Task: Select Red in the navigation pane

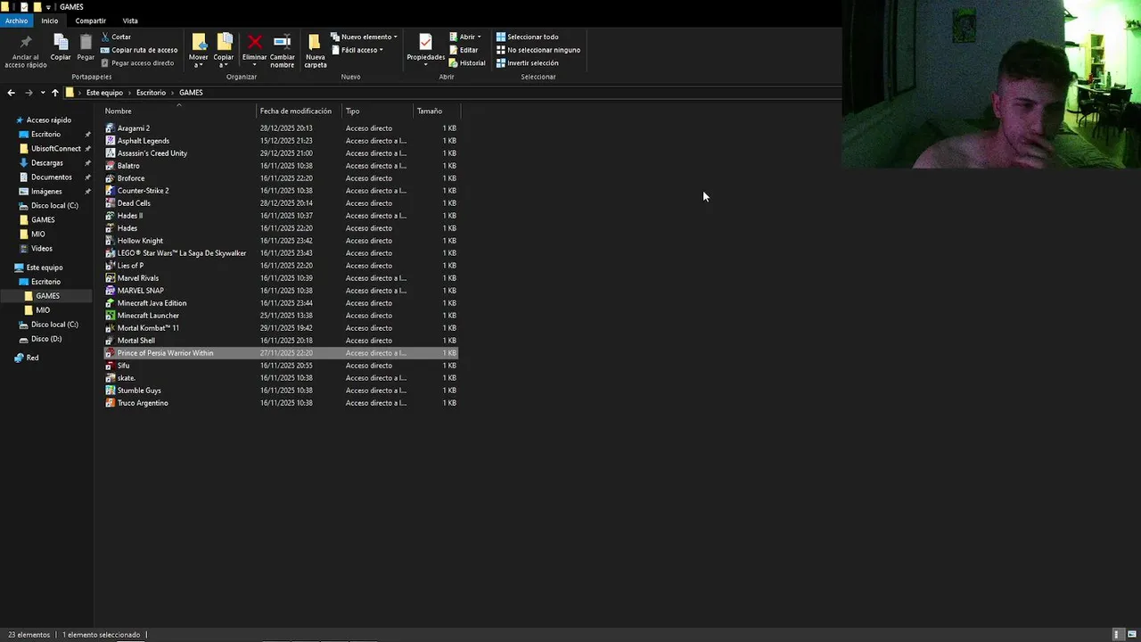Action: point(32,358)
